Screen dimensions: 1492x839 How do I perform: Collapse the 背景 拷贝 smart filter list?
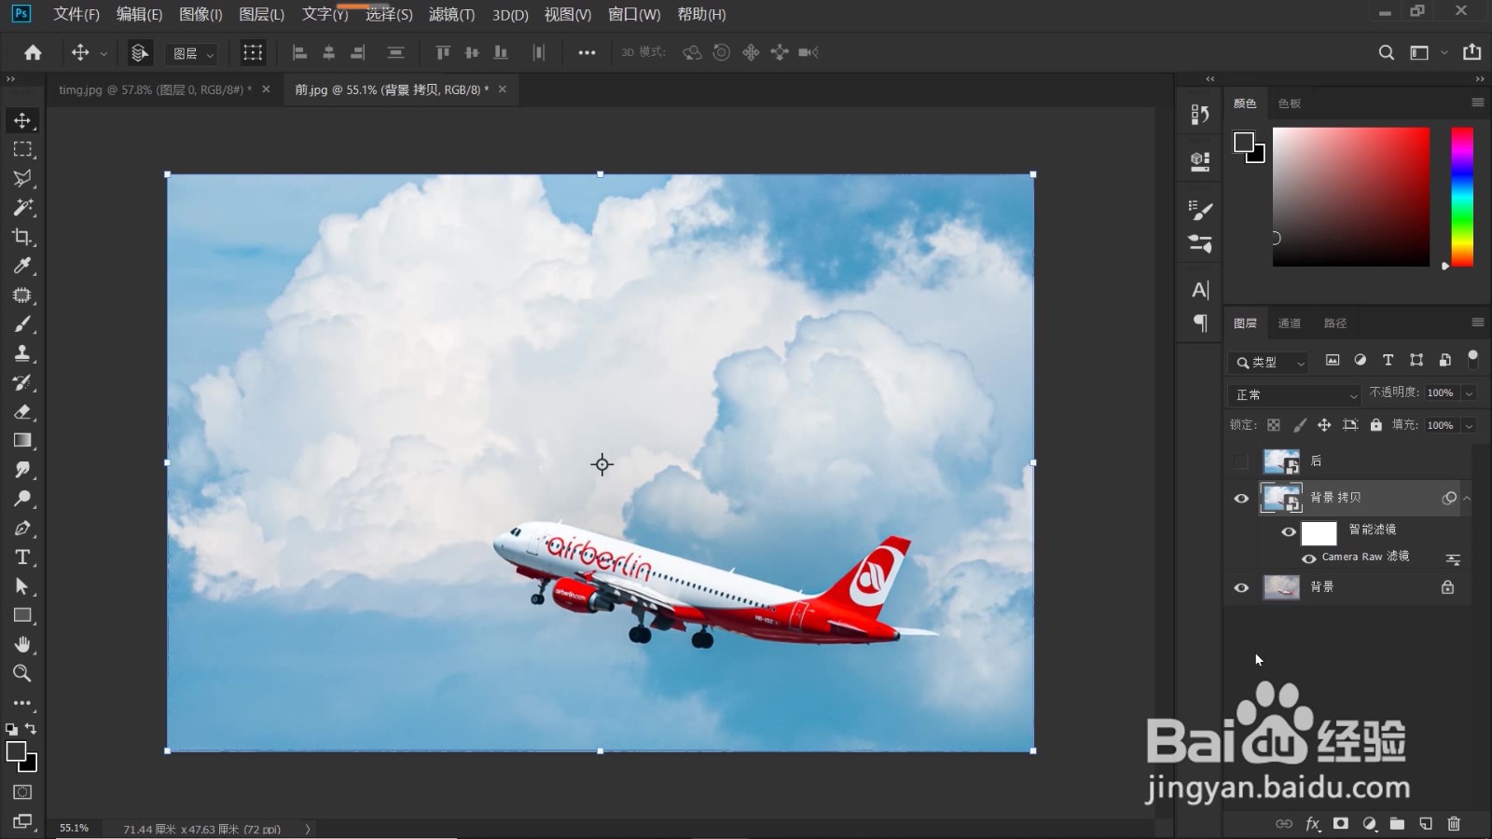coord(1467,499)
